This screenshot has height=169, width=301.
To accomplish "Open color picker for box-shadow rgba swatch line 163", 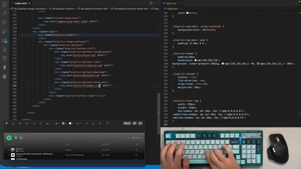I will (x=220, y=111).
